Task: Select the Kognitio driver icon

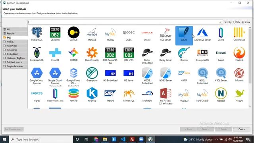Action: (92, 95)
